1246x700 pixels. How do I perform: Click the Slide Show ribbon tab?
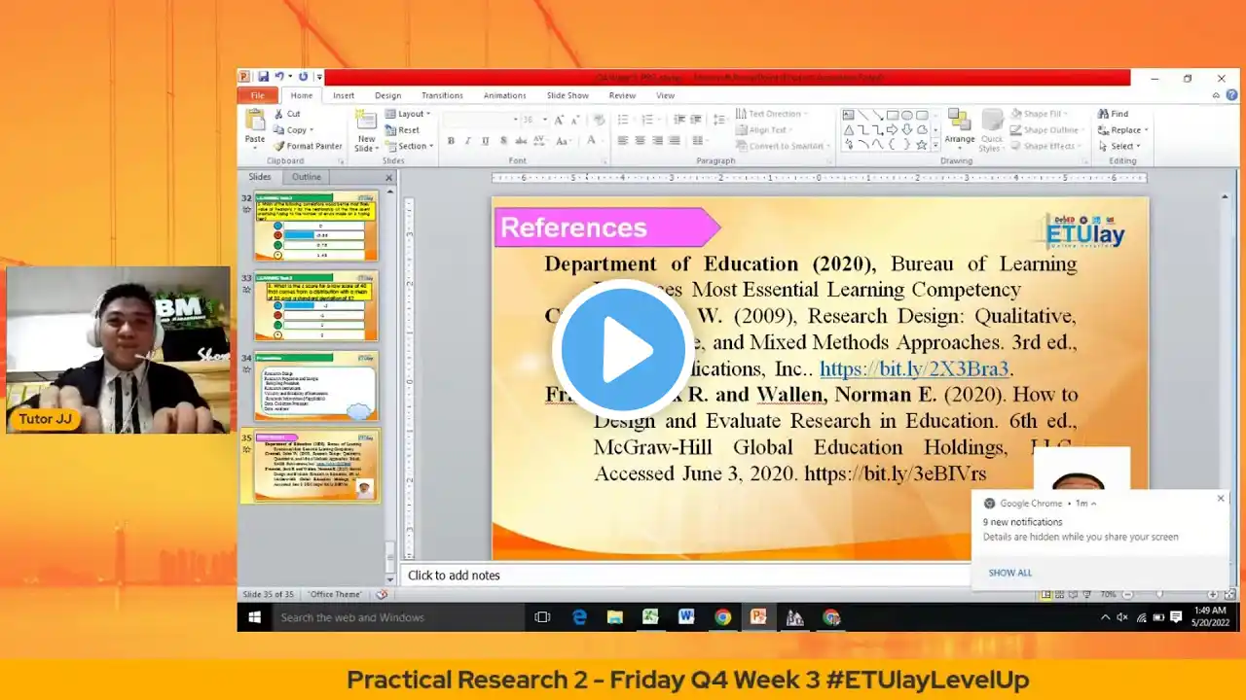(x=568, y=95)
